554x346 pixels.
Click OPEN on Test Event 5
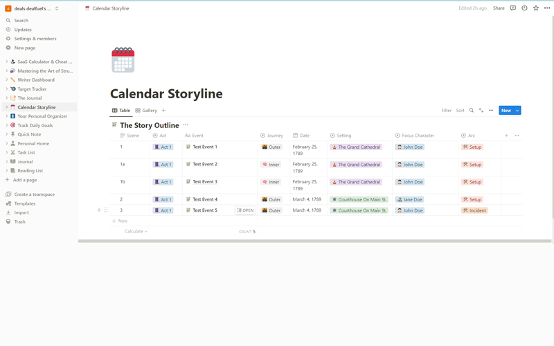[x=245, y=210]
